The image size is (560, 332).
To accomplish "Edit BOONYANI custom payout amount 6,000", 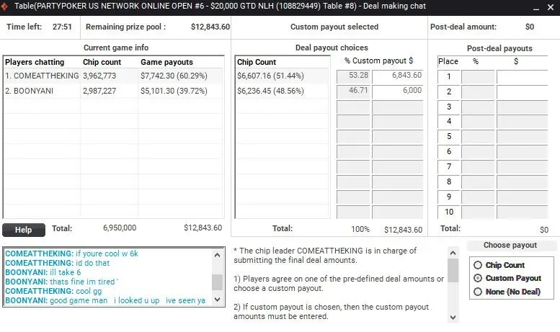I will click(399, 91).
